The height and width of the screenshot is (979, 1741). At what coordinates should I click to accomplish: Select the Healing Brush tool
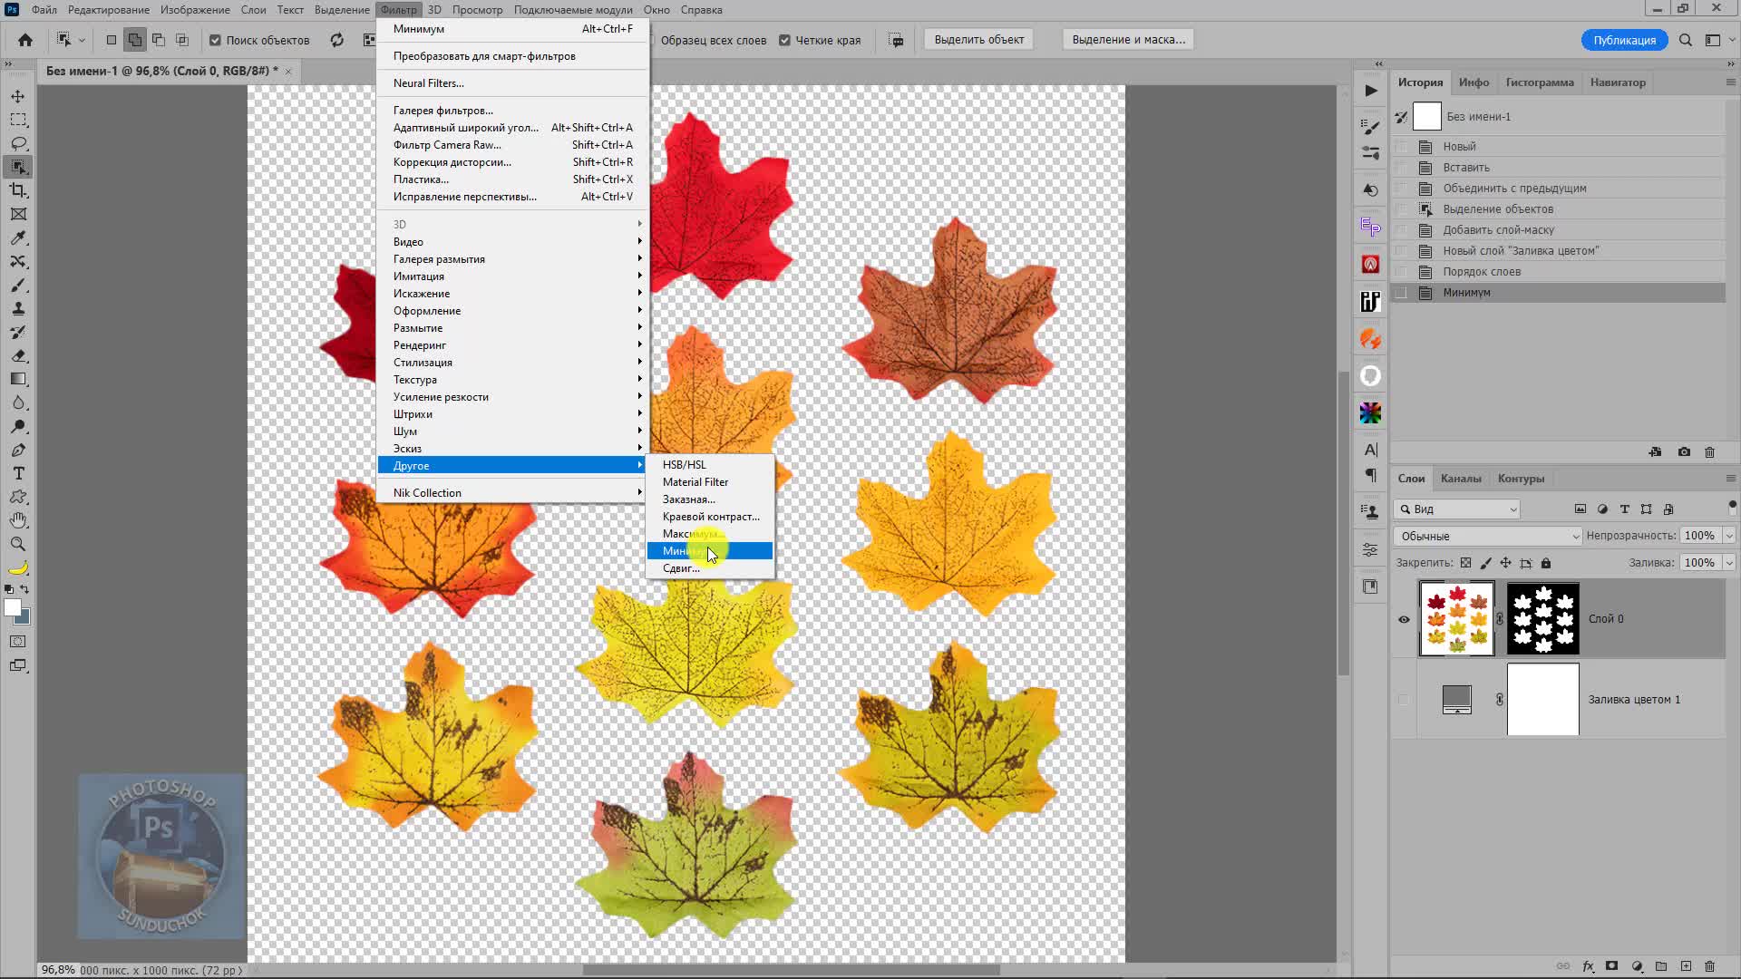coord(18,260)
